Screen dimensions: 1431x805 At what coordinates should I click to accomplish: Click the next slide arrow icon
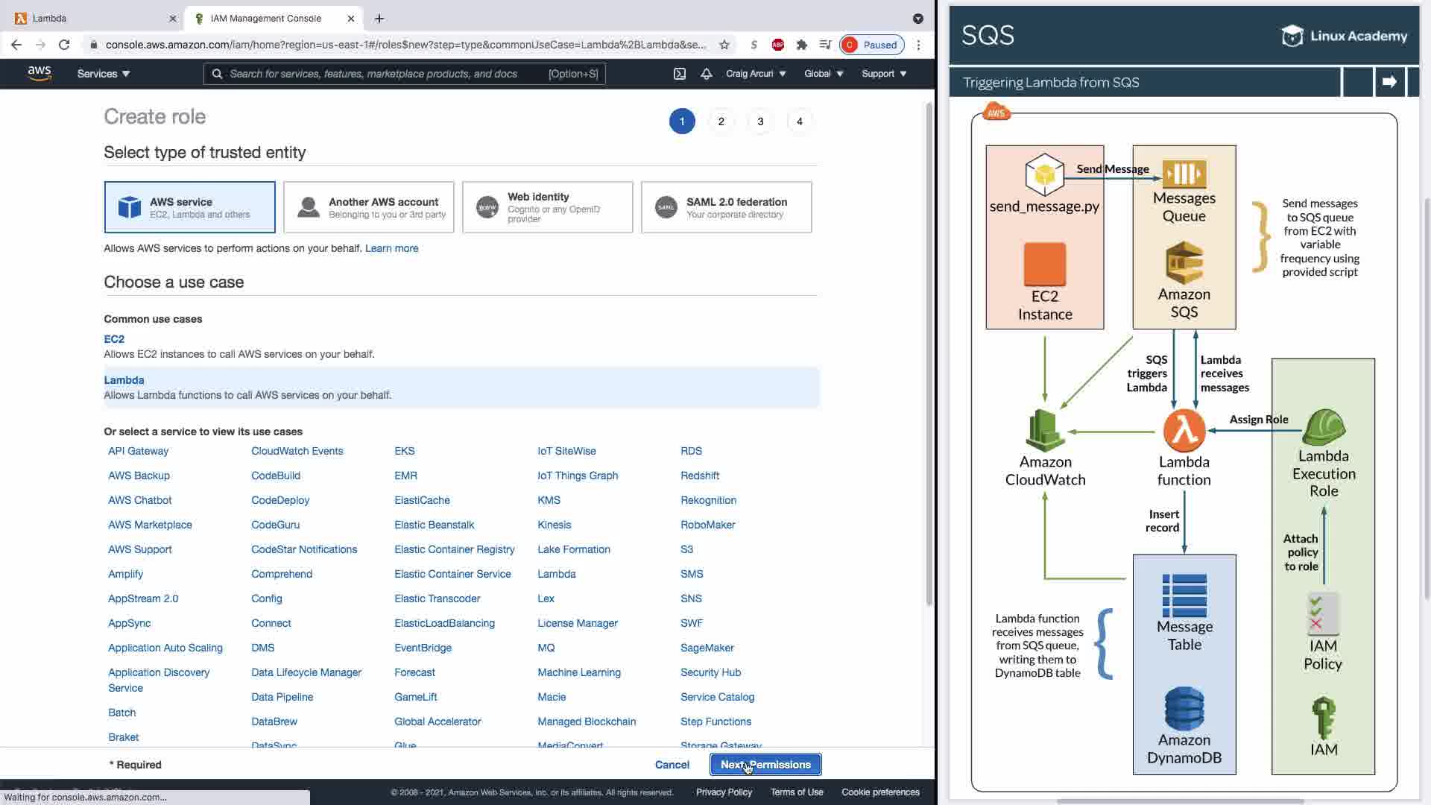1389,82
